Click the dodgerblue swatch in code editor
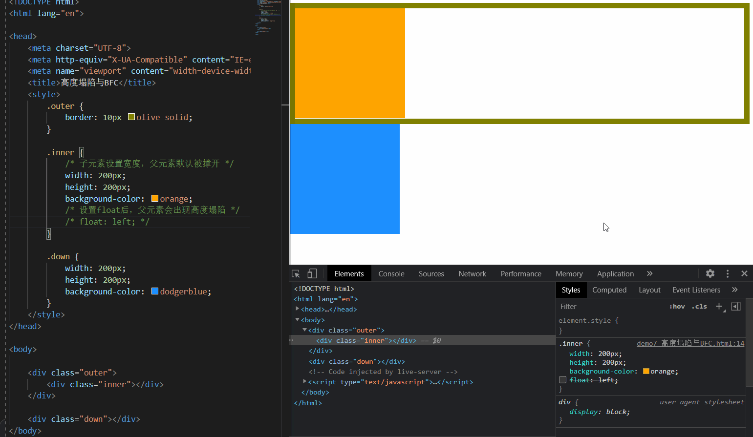This screenshot has height=437, width=753. pyautogui.click(x=154, y=291)
